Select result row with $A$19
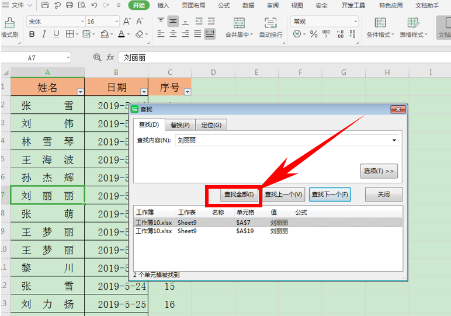This screenshot has height=316, width=451. [268, 231]
